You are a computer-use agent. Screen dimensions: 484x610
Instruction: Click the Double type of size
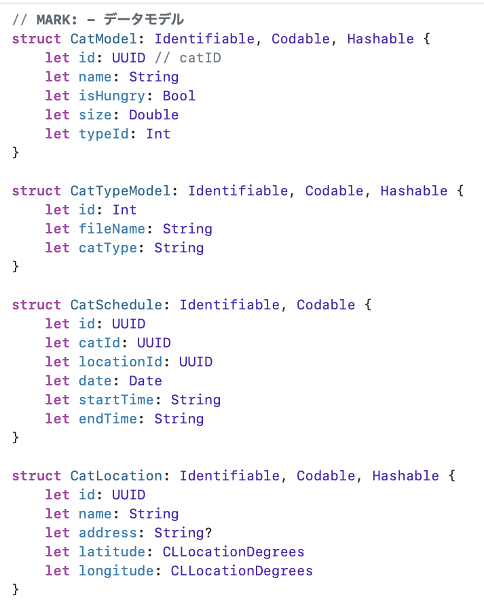click(153, 115)
